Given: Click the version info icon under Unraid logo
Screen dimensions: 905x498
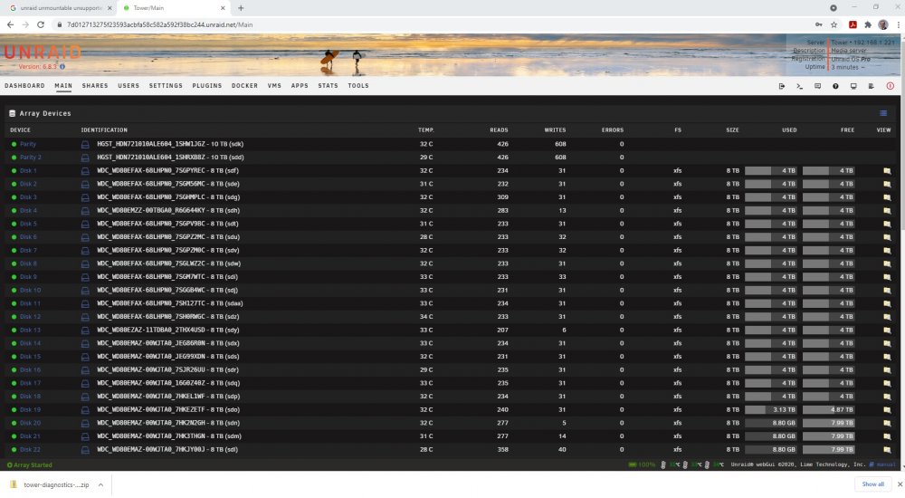Looking at the screenshot, I should click(62, 66).
